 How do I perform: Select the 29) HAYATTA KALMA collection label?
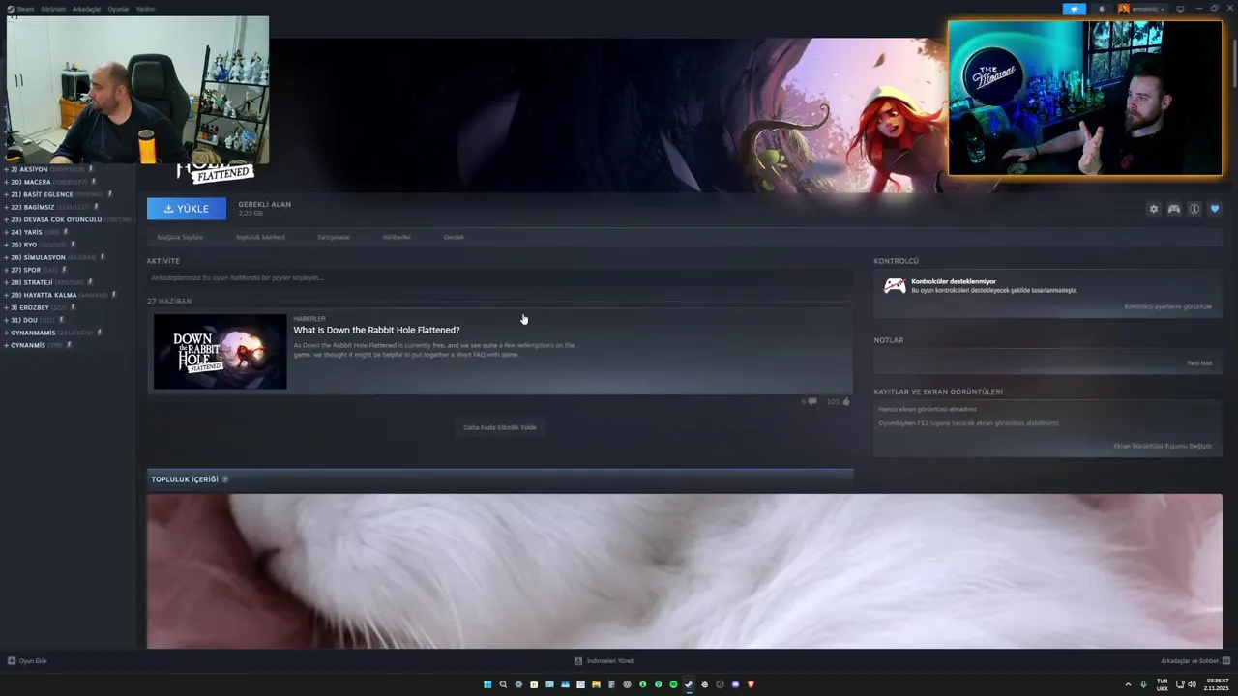click(44, 295)
